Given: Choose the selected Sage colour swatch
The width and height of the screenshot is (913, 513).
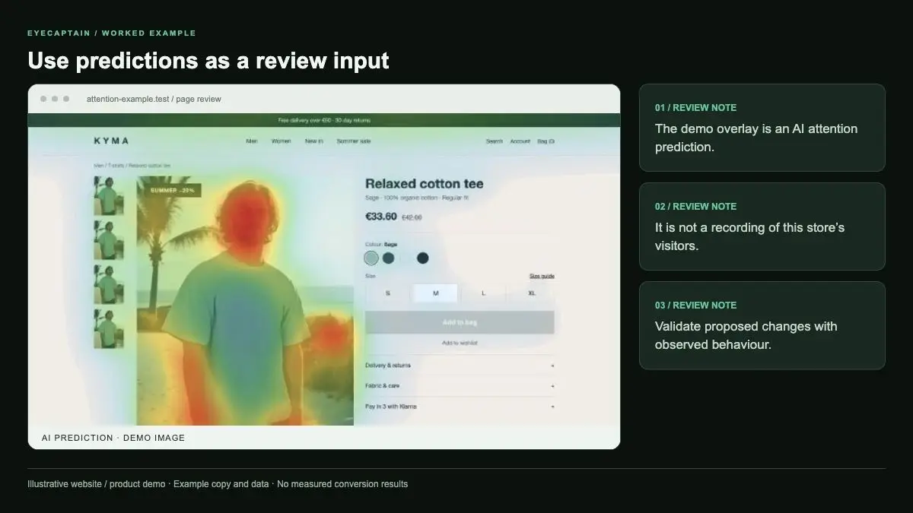Looking at the screenshot, I should point(371,258).
